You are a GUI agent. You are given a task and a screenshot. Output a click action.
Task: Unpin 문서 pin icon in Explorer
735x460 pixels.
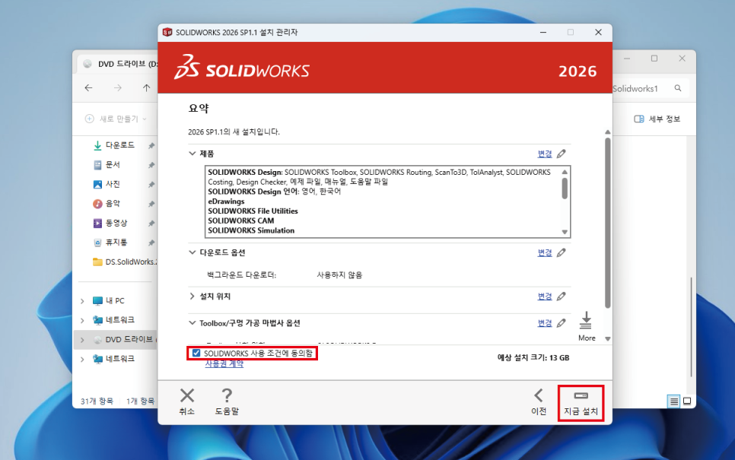151,165
